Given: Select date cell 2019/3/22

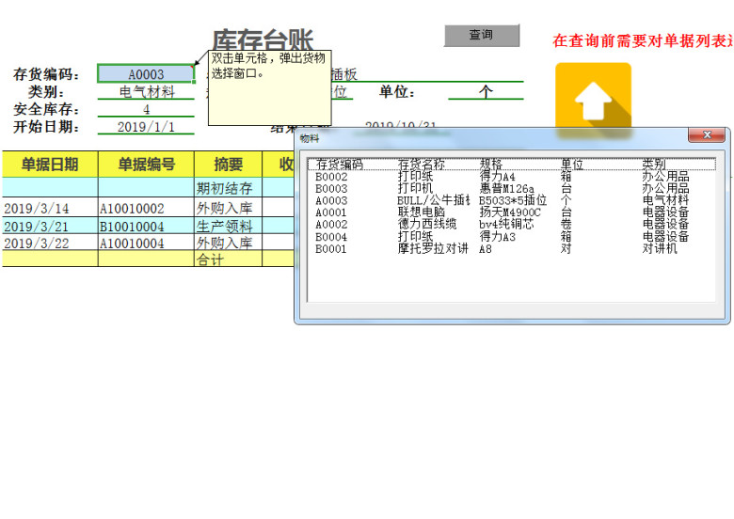Looking at the screenshot, I should coord(50,244).
